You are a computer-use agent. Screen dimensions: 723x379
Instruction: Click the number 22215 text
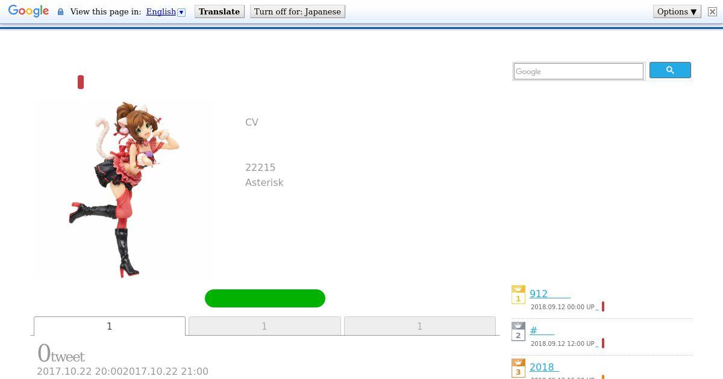click(x=260, y=167)
